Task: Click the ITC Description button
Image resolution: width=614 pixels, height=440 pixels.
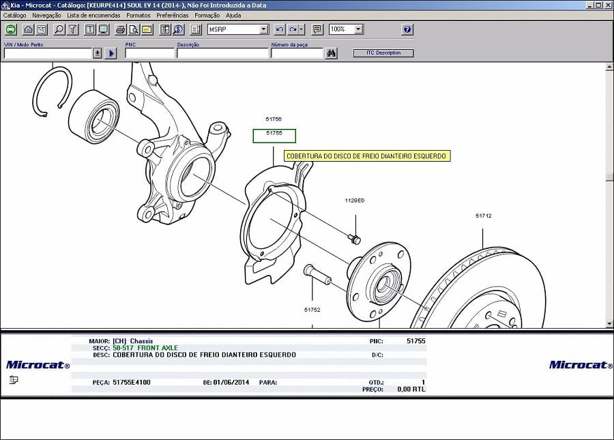Action: pyautogui.click(x=383, y=53)
